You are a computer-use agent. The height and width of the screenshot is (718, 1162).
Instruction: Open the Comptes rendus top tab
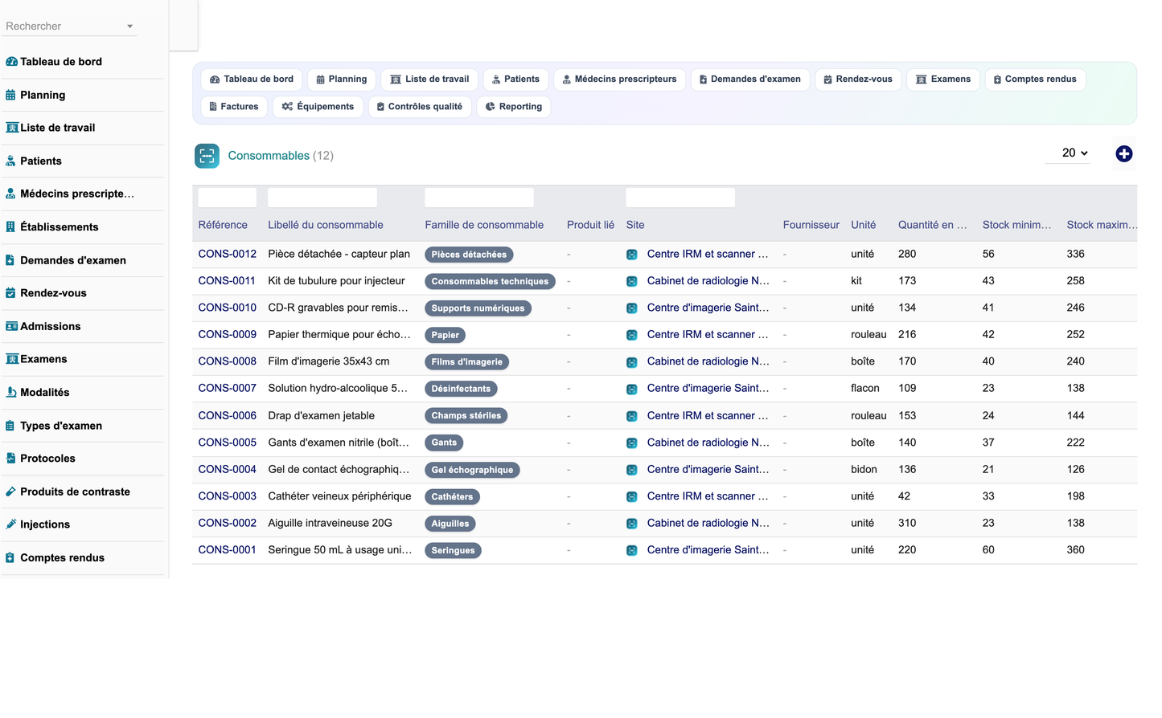[1035, 80]
